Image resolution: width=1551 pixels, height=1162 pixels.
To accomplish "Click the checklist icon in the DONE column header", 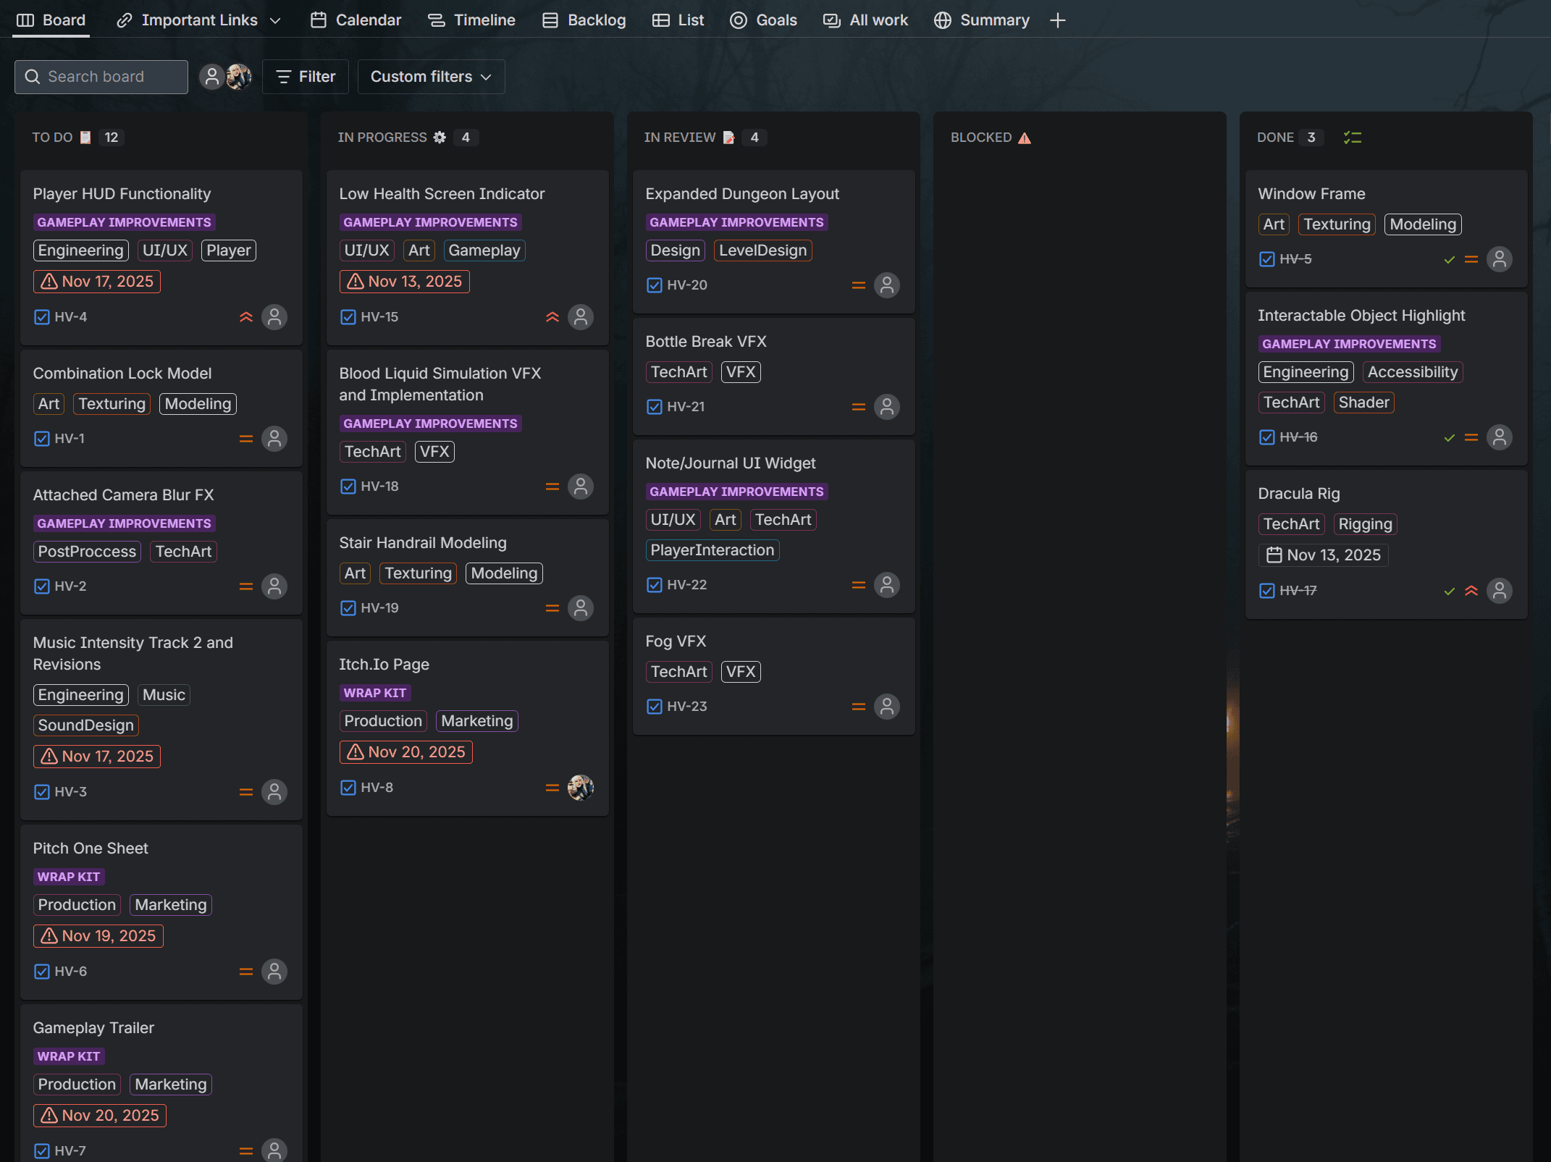I will pyautogui.click(x=1352, y=138).
